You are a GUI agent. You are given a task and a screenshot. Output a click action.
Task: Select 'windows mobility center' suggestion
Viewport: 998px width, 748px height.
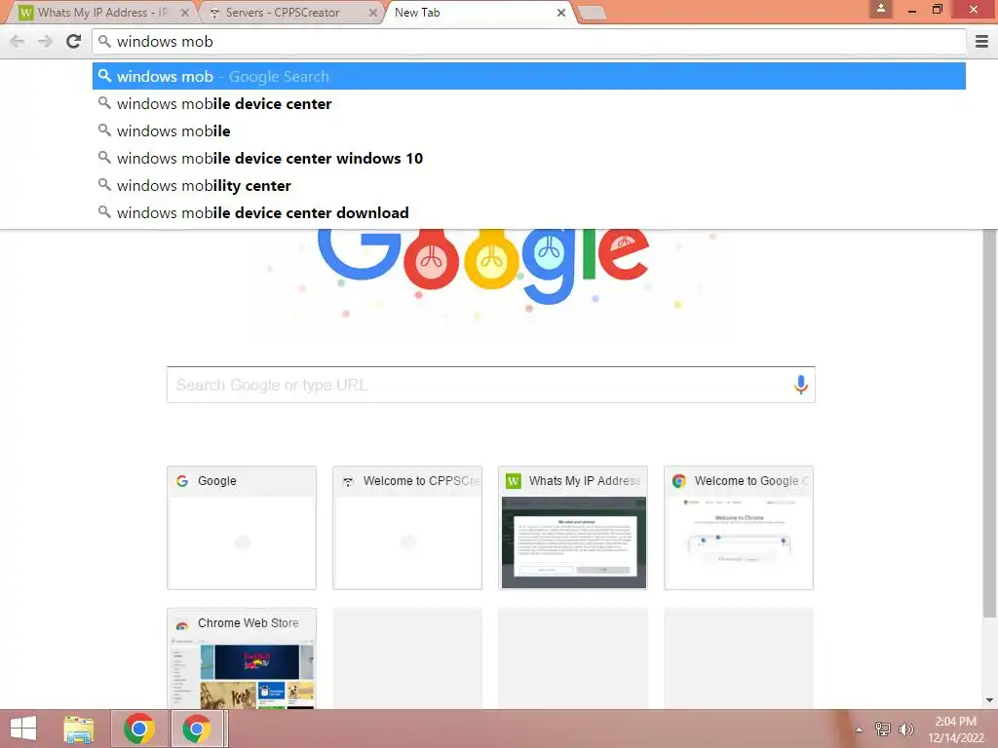529,186
